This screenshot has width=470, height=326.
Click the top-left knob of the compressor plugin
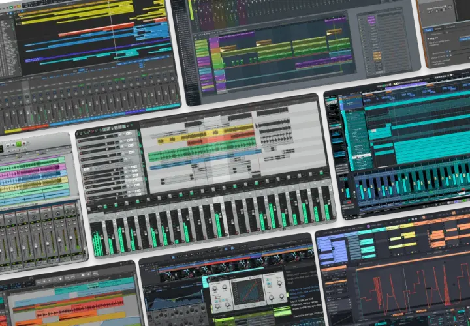215,288
